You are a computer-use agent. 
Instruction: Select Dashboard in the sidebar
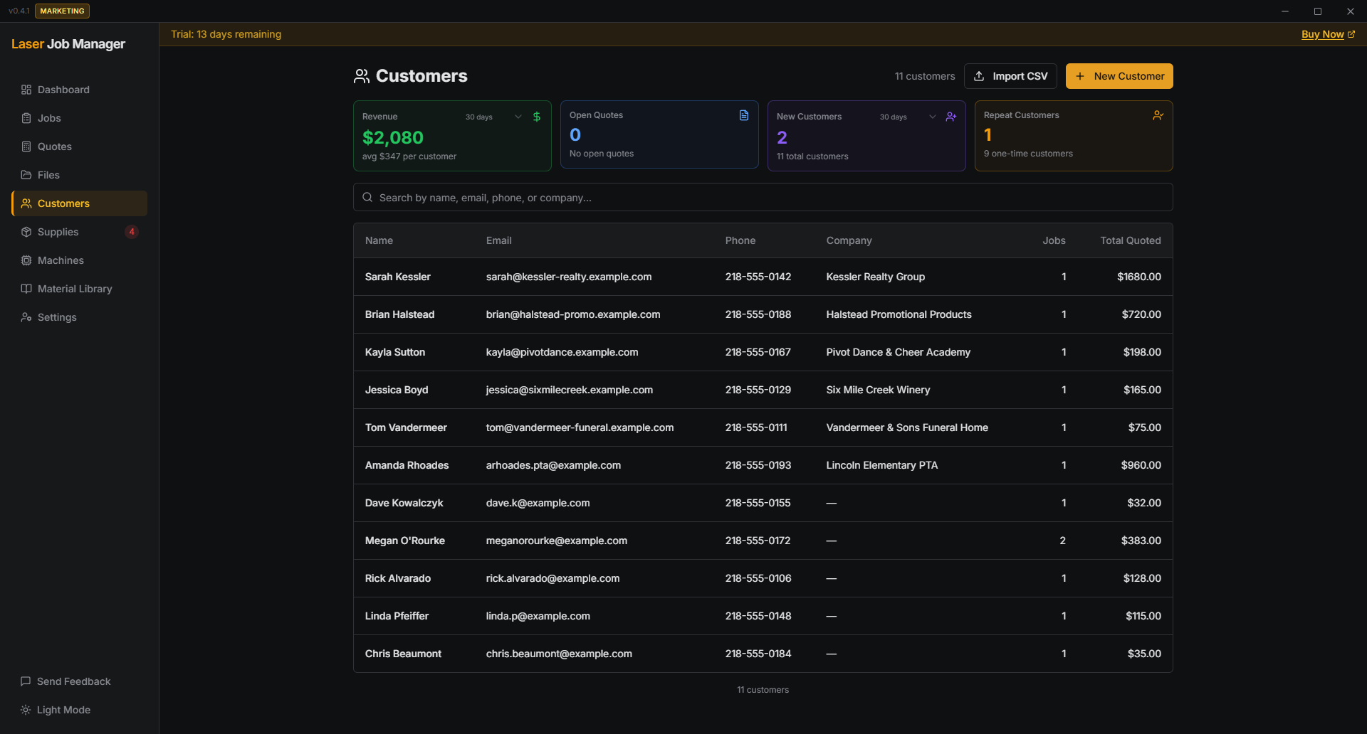click(x=63, y=90)
